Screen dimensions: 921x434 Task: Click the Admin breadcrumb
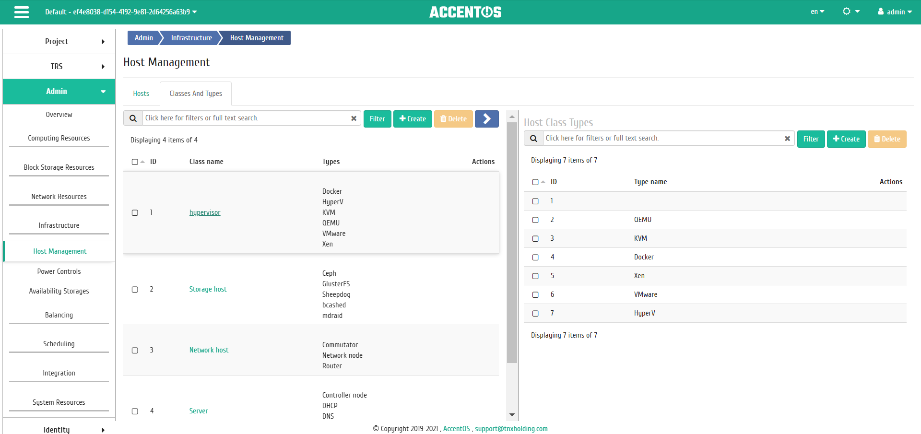click(143, 38)
